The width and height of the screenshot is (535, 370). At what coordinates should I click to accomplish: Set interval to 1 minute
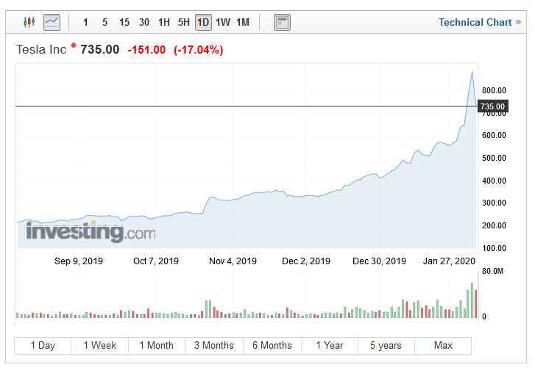(x=85, y=23)
